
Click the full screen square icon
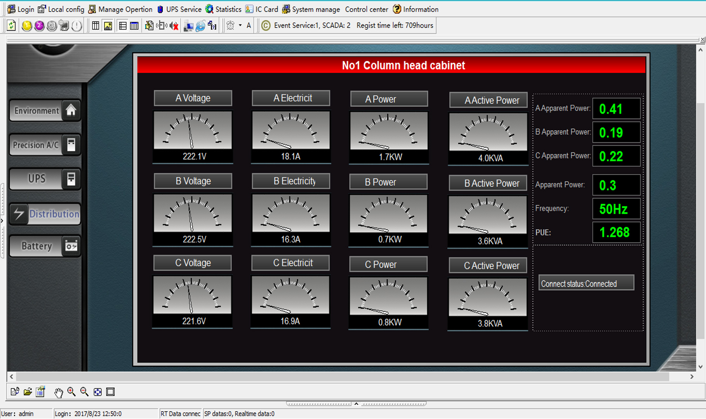[110, 392]
